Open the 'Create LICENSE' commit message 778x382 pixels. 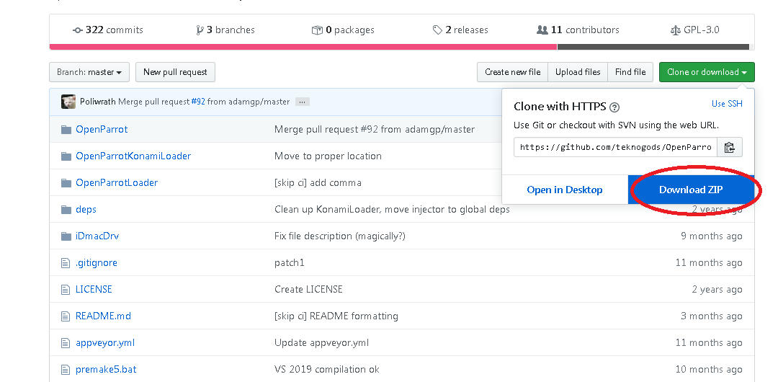308,289
